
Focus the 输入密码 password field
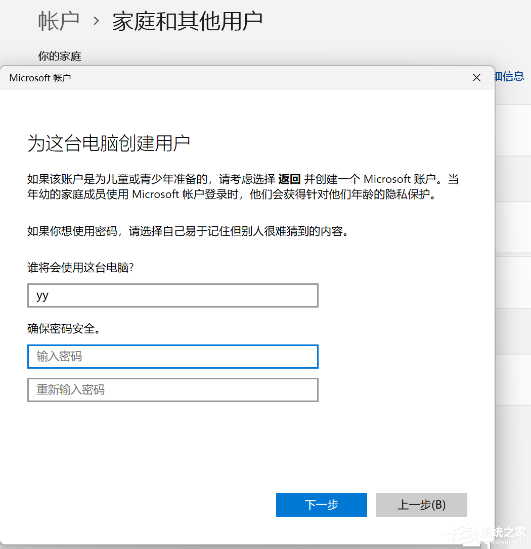pos(172,357)
